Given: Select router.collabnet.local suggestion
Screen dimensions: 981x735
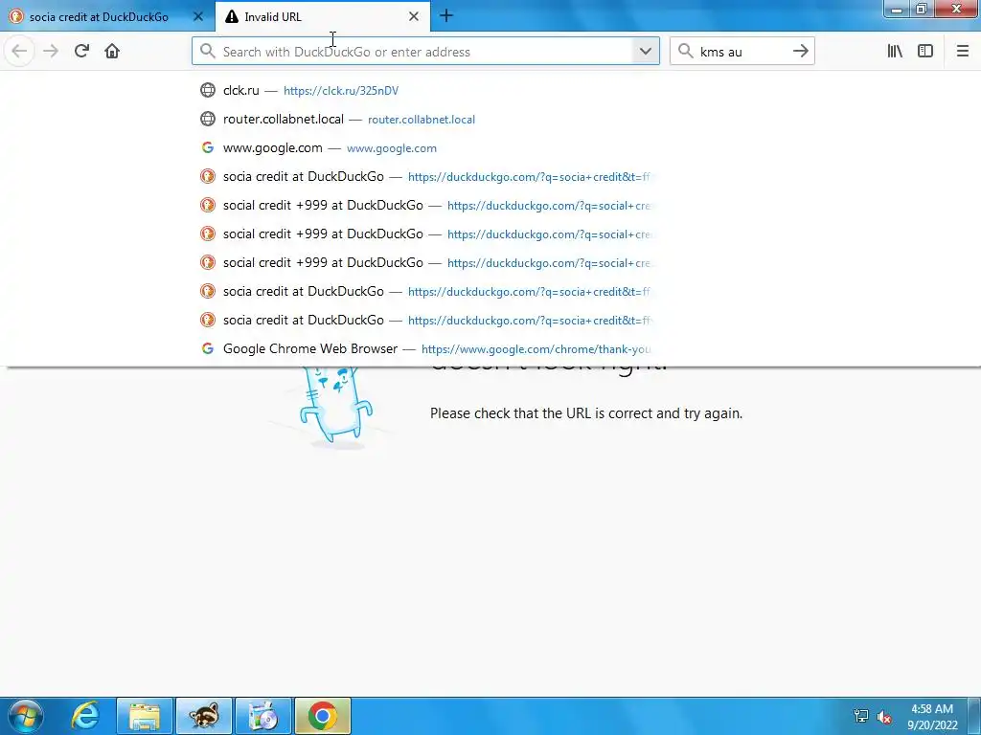Looking at the screenshot, I should click(425, 119).
